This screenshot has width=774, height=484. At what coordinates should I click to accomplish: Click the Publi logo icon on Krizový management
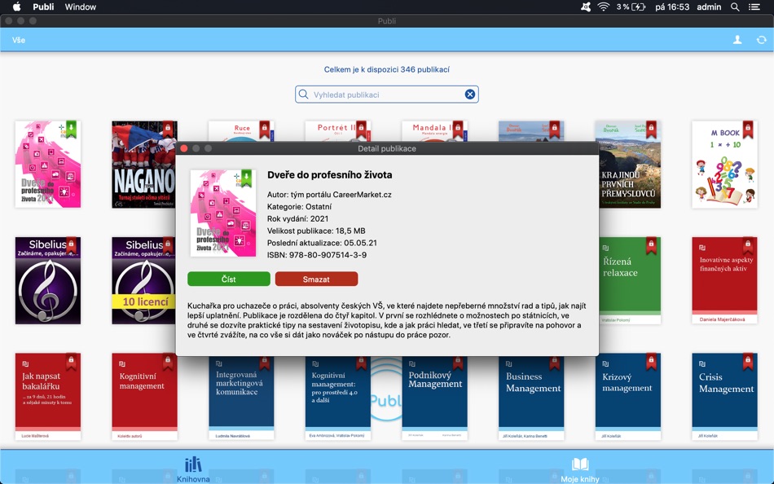point(605,364)
